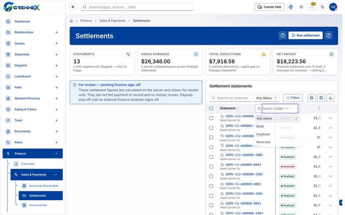Click the Statements activity pulse icon
This screenshot has height=215, width=345.
(128, 54)
